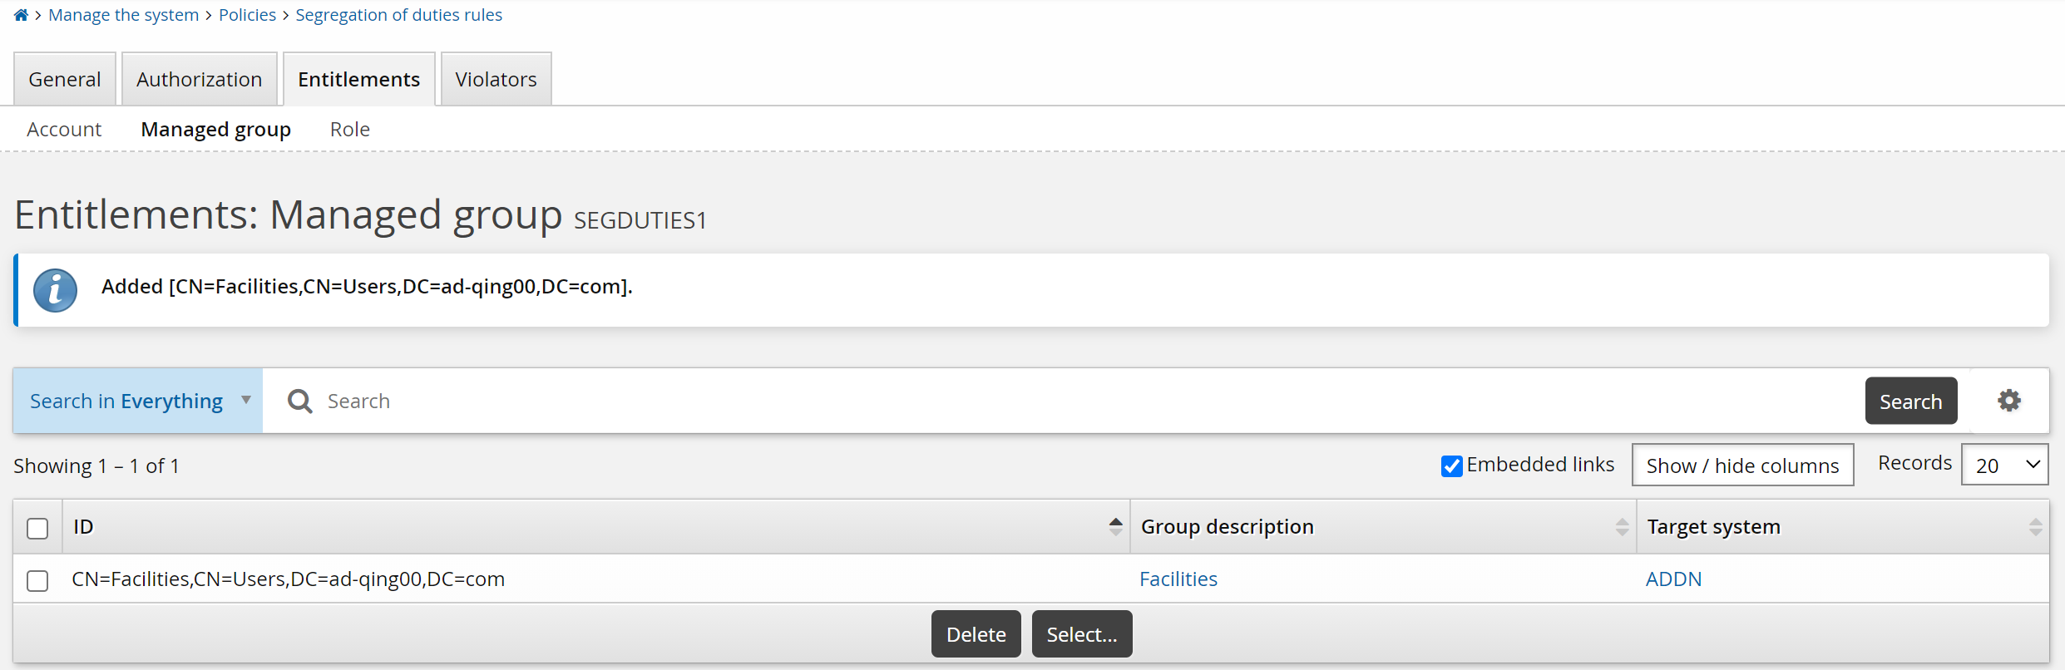Viewport: 2065px width, 670px height.
Task: Open the Show / hide columns menu
Action: point(1742,466)
